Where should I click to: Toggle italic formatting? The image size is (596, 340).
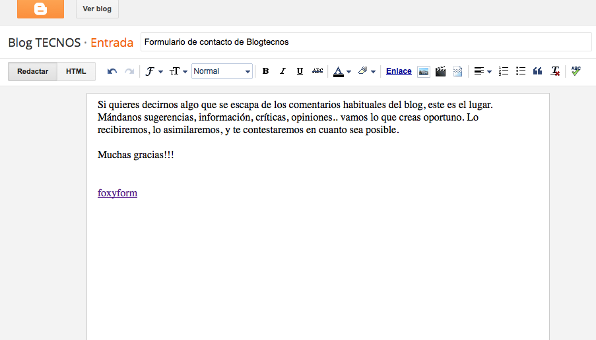click(282, 71)
